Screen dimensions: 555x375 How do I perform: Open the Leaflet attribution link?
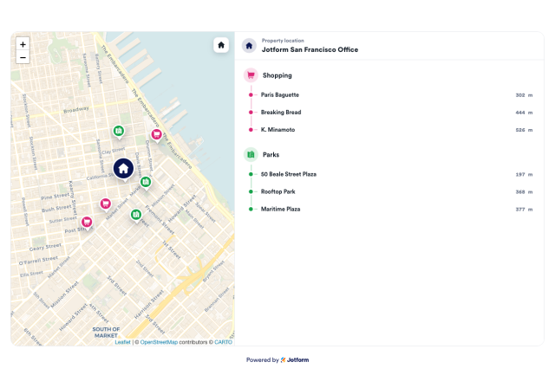pyautogui.click(x=122, y=342)
